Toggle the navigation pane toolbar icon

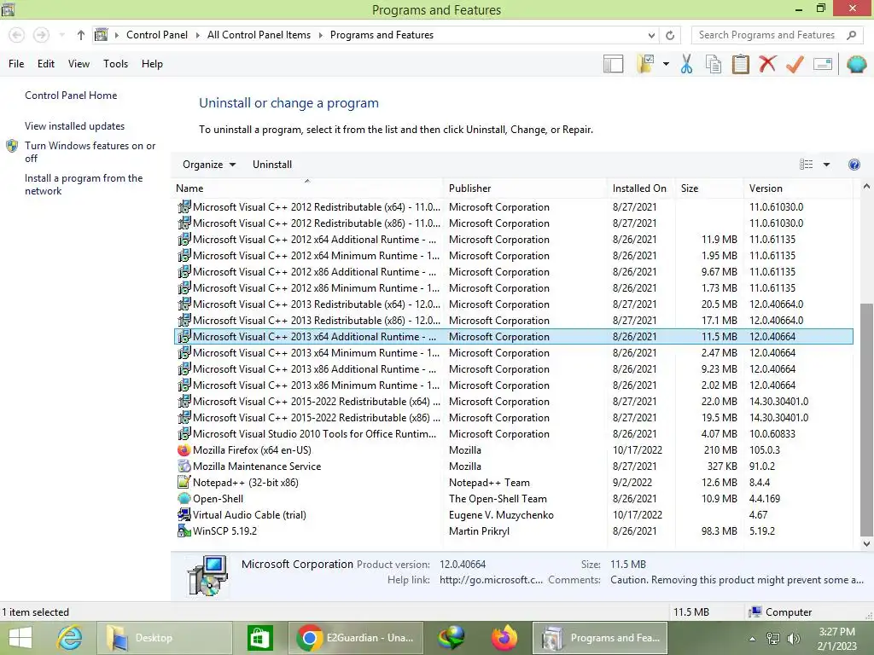[x=613, y=64]
